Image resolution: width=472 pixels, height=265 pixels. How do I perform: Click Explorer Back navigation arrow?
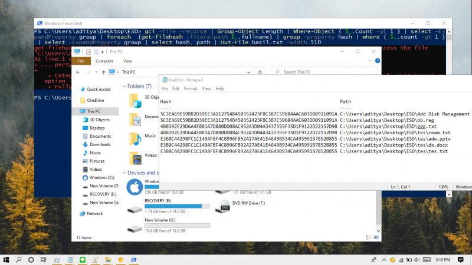(78, 72)
